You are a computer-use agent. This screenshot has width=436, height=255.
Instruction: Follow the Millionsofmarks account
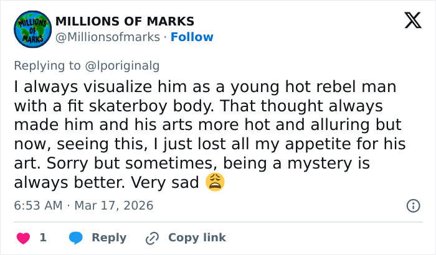[x=192, y=37]
